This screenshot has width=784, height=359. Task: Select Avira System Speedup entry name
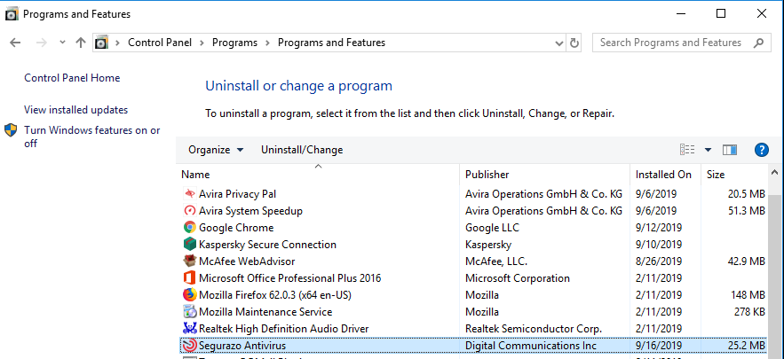[250, 211]
